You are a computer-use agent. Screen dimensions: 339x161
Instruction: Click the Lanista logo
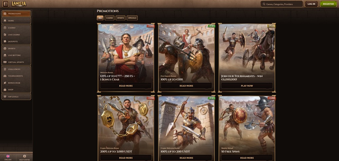click(19, 4)
